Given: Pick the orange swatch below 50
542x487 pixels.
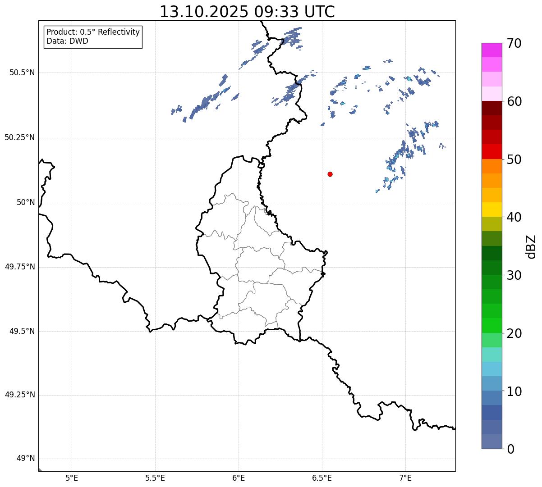Looking at the screenshot, I should (x=491, y=166).
